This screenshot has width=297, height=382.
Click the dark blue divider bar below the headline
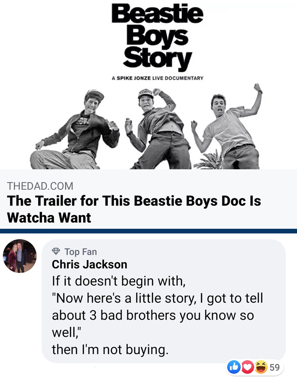[x=148, y=231]
